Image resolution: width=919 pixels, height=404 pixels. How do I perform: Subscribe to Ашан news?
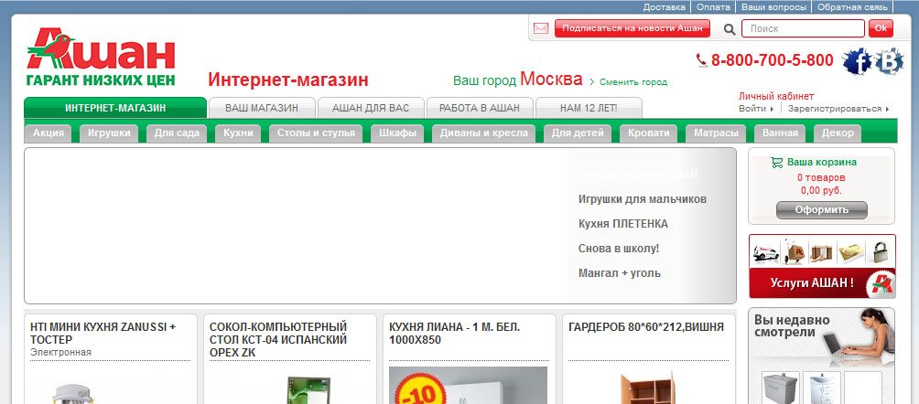(x=632, y=28)
